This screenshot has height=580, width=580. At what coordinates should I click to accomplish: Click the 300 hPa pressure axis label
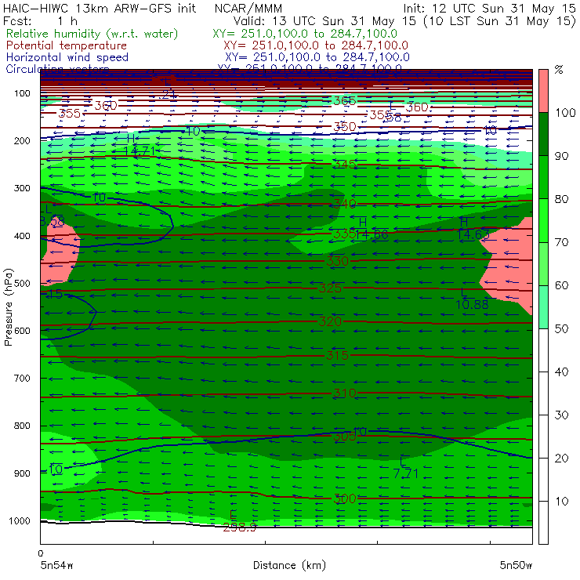(x=22, y=188)
